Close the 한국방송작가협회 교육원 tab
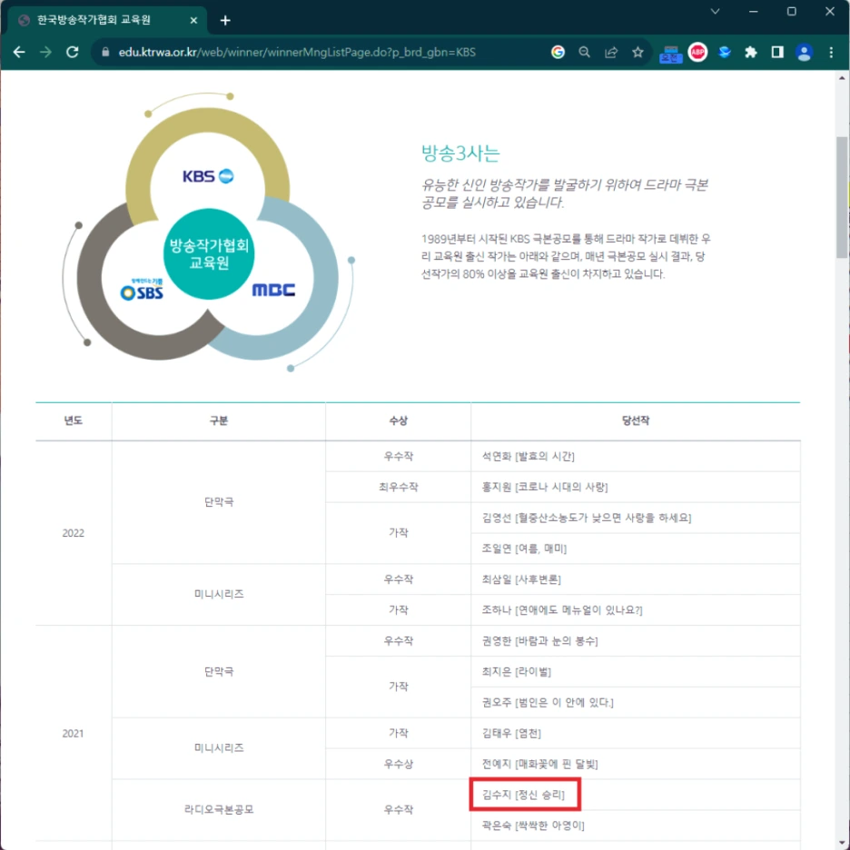The height and width of the screenshot is (850, 850). (x=193, y=20)
